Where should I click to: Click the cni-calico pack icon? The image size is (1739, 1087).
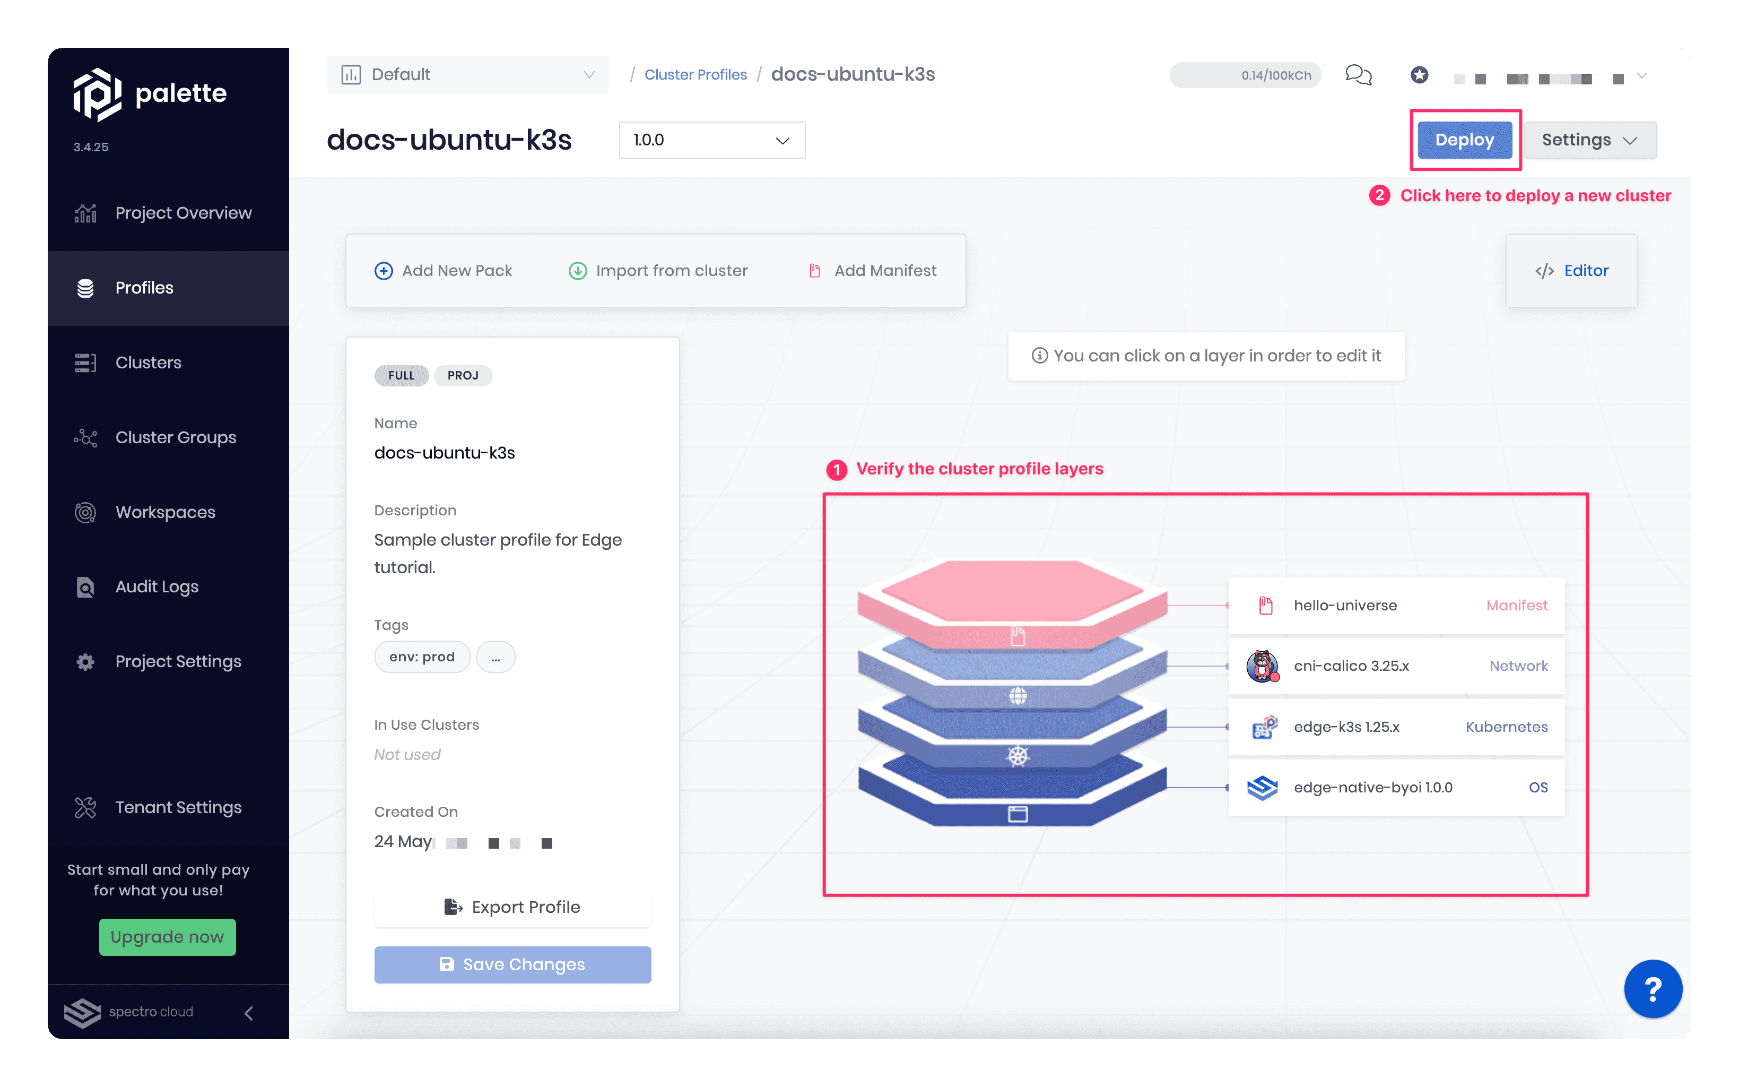tap(1263, 666)
